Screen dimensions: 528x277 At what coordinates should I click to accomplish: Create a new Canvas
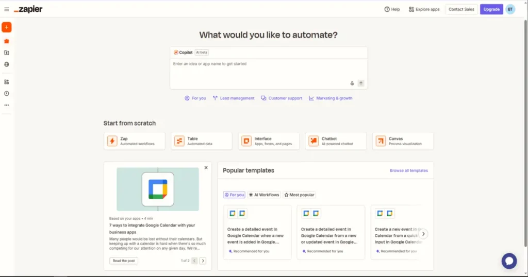pos(403,141)
